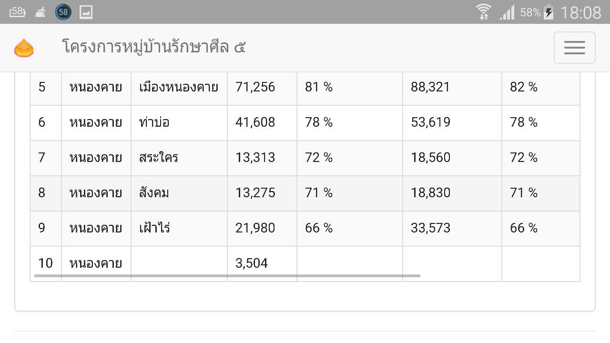610x343 pixels.
Task: Select the เฝ้าไร่ district cell
Action: coord(179,229)
